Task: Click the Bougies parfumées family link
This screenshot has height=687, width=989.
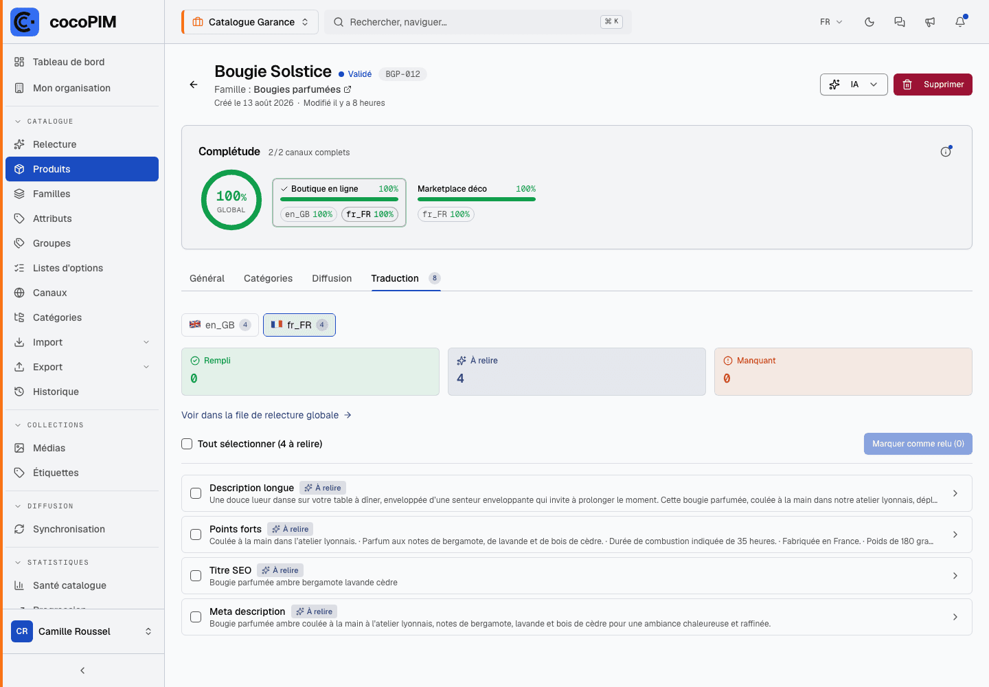Action: pyautogui.click(x=297, y=89)
